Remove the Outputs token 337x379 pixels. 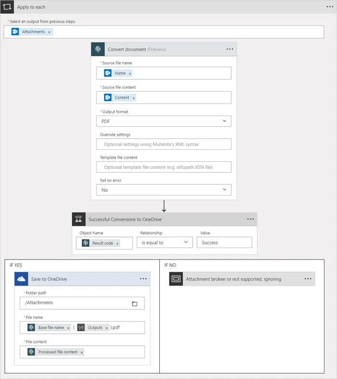pyautogui.click(x=106, y=328)
